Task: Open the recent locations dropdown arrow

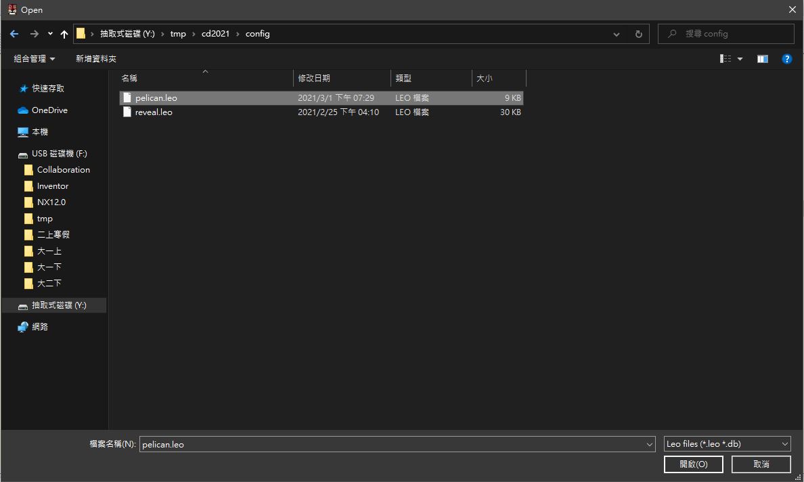Action: (x=51, y=34)
